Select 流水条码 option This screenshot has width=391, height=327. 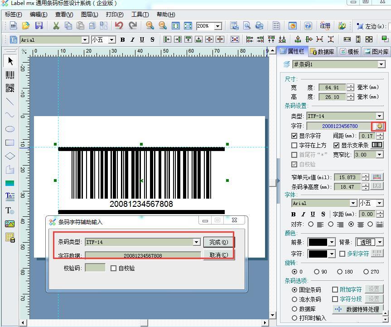pos(294,299)
